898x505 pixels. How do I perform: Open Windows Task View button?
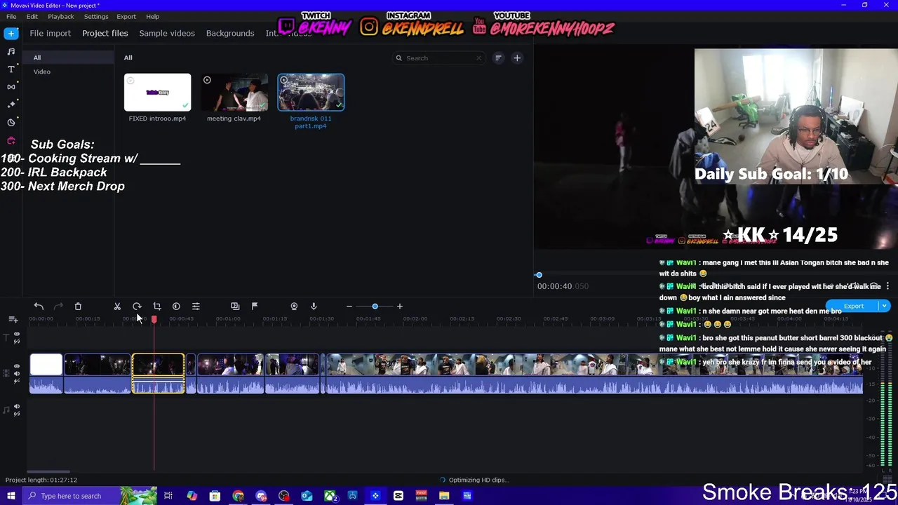click(x=168, y=496)
